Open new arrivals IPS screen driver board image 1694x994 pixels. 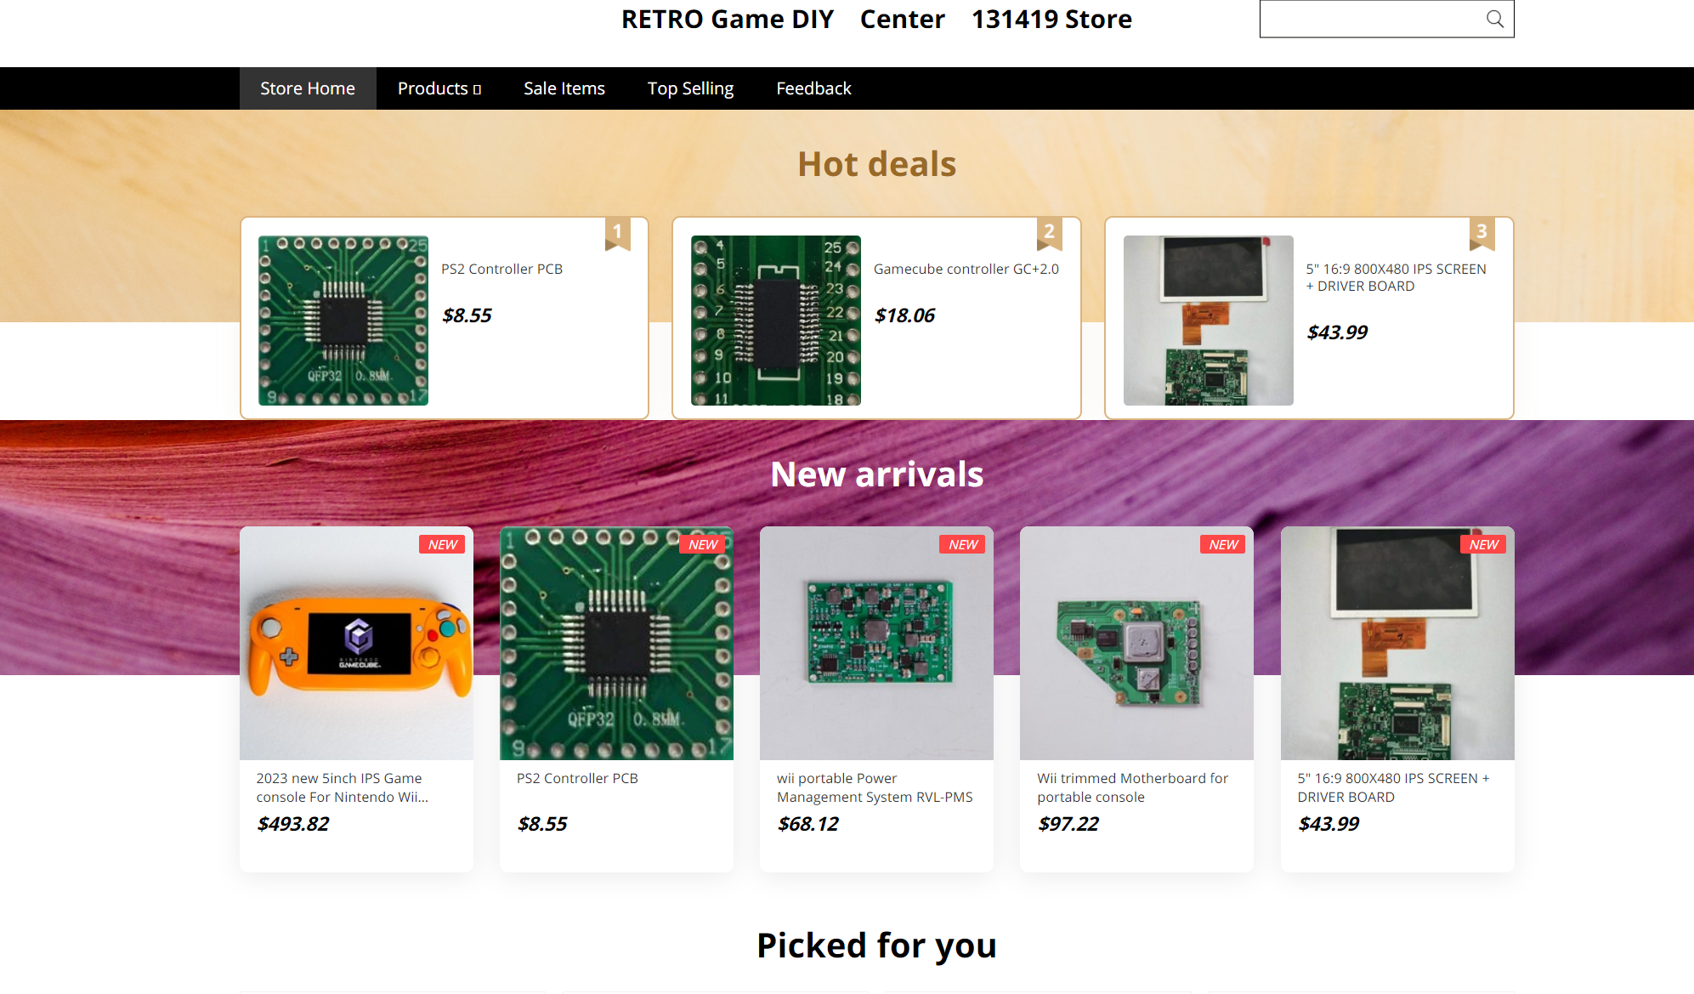tap(1397, 644)
